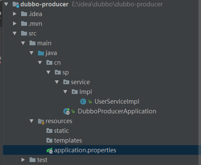Collapse the resources folder arrow

(32, 121)
